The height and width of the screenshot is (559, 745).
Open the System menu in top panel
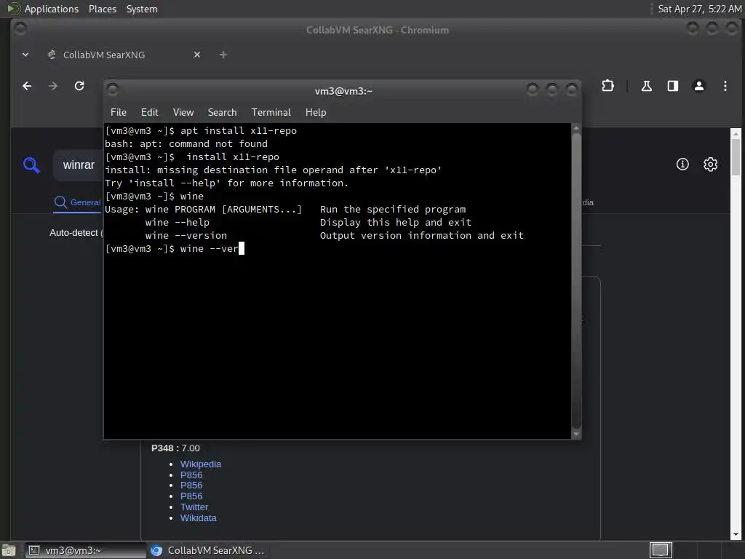pos(142,9)
